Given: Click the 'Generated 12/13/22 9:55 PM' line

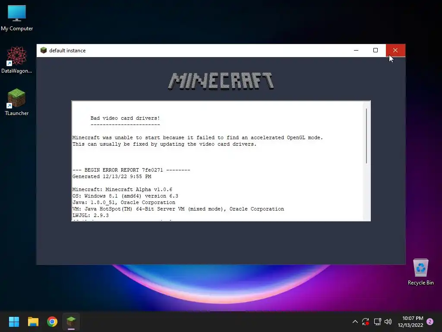Looking at the screenshot, I should [x=112, y=176].
